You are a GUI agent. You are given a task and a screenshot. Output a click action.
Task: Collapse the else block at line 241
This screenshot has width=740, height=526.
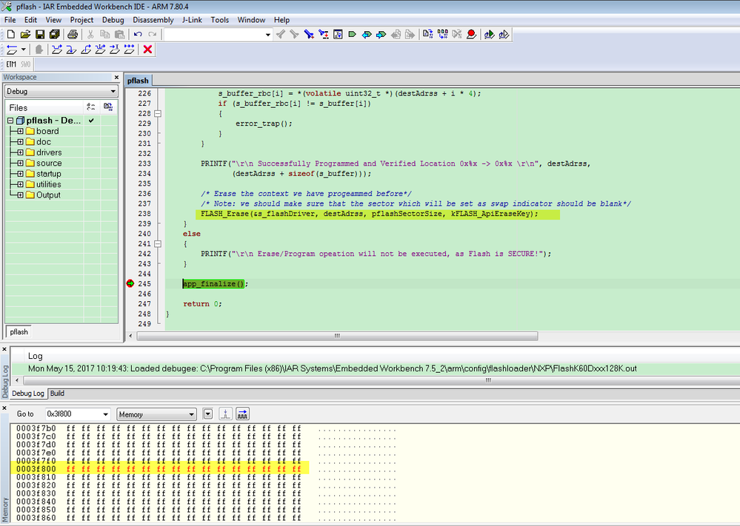click(x=158, y=243)
